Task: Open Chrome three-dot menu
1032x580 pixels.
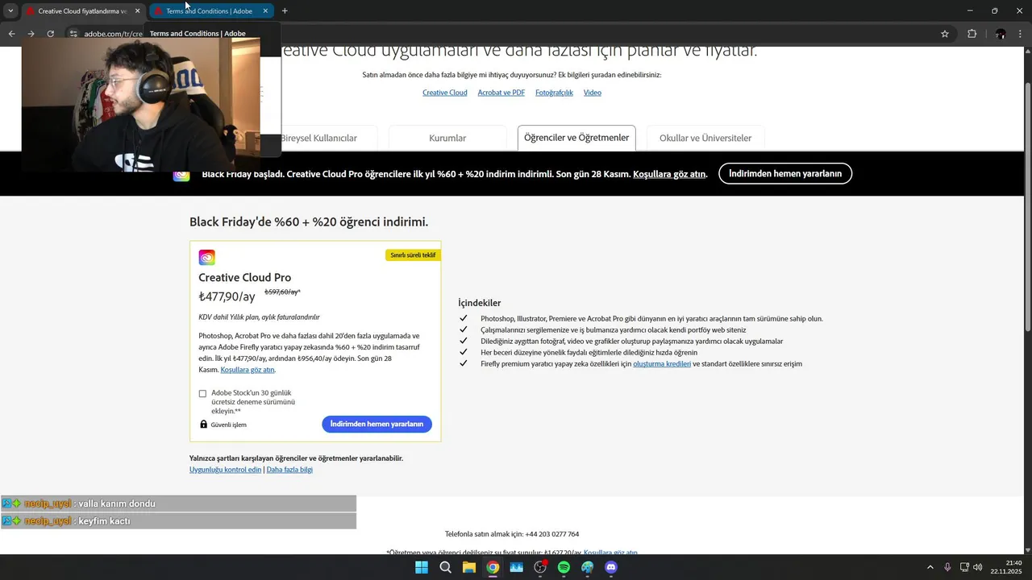Action: (x=1021, y=34)
